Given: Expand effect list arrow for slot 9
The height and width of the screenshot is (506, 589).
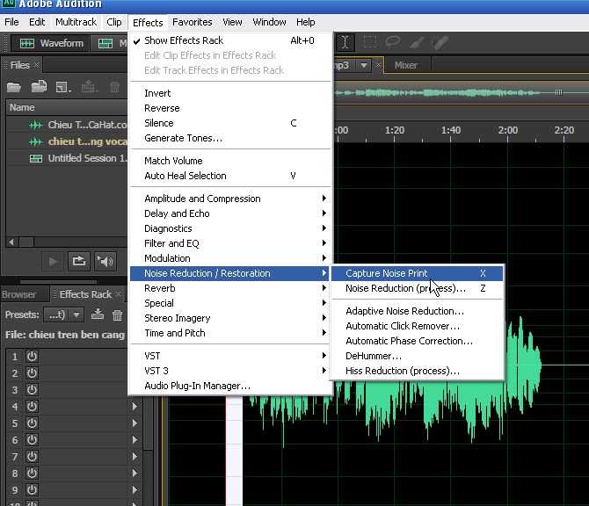Looking at the screenshot, I should (x=135, y=490).
